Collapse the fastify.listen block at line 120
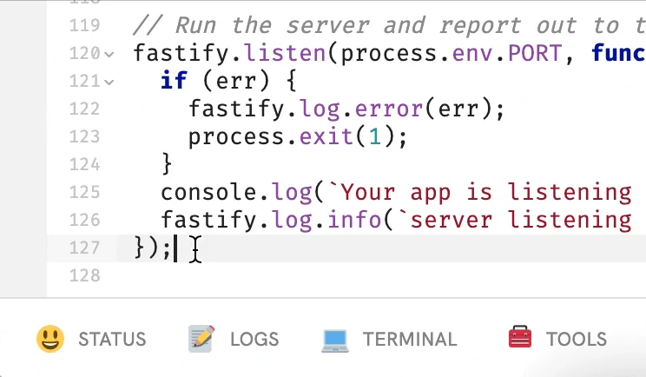646x377 pixels. pos(109,54)
